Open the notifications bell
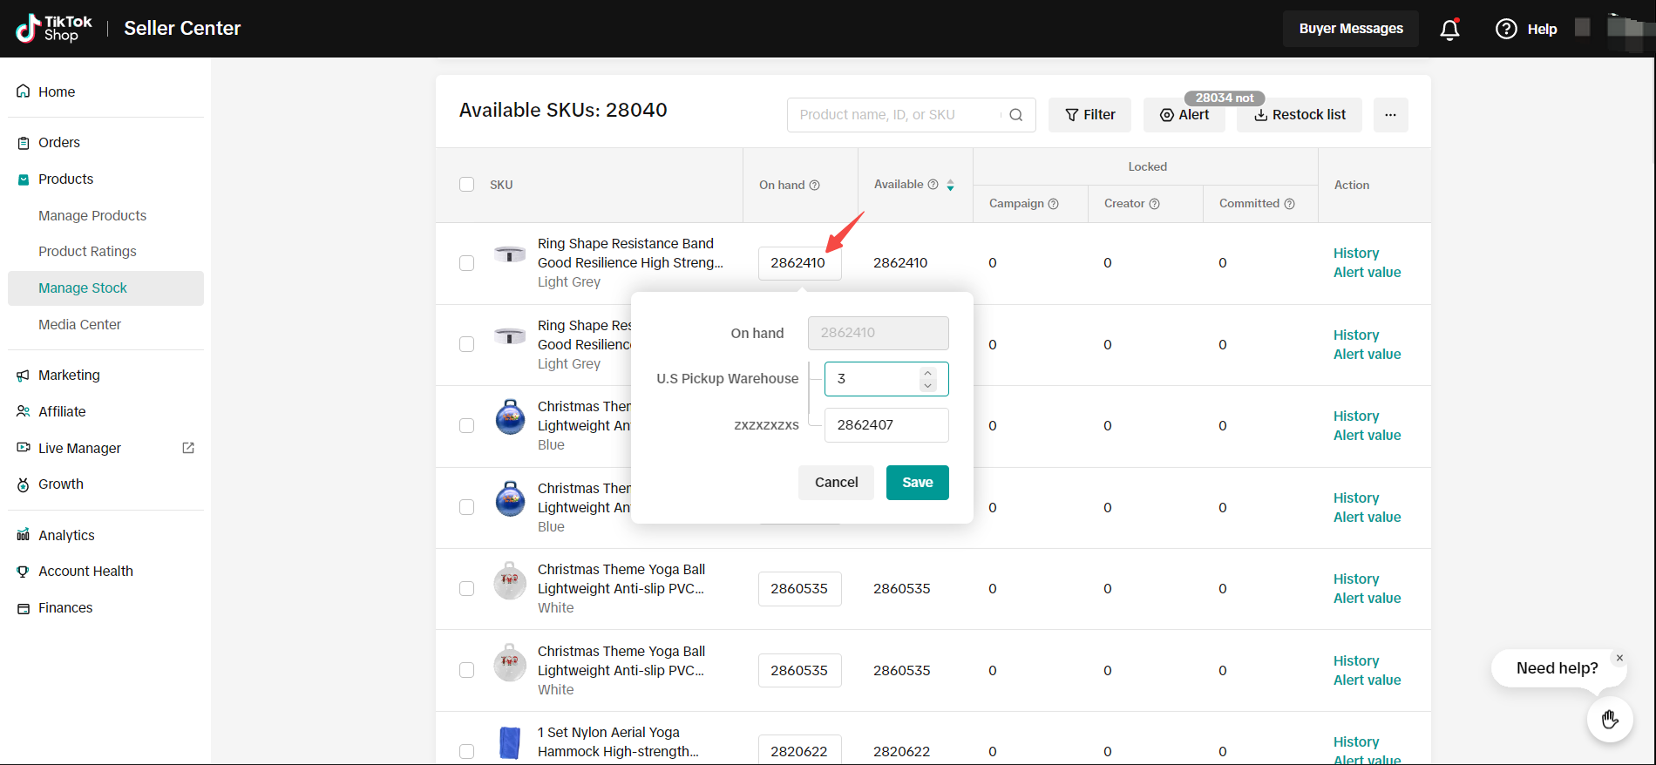This screenshot has height=765, width=1656. click(1449, 30)
